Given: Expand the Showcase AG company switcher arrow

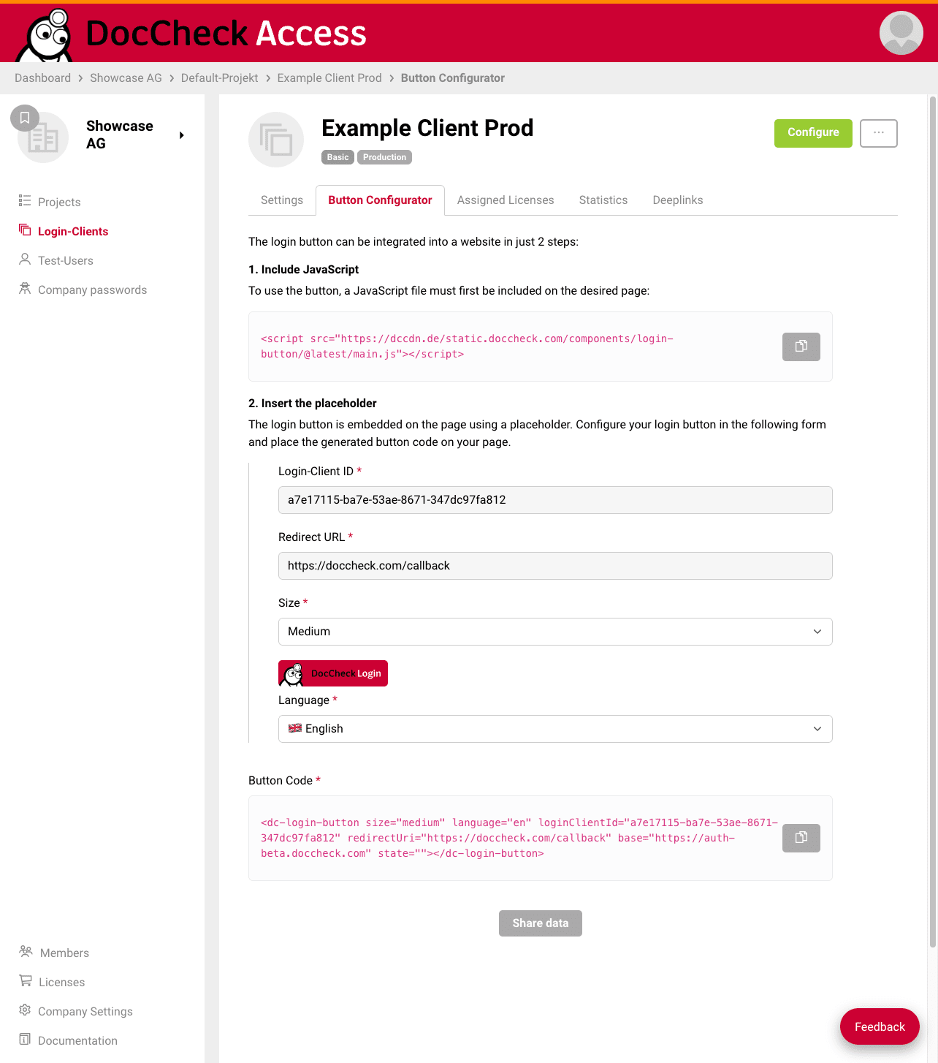Looking at the screenshot, I should 181,135.
